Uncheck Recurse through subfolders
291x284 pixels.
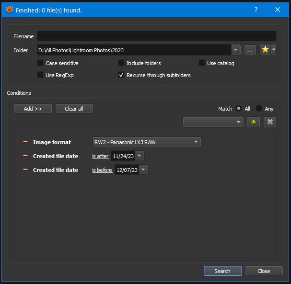pyautogui.click(x=121, y=75)
